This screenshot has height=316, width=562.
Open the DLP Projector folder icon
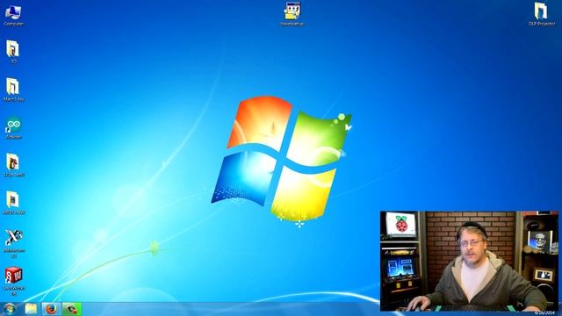[542, 14]
